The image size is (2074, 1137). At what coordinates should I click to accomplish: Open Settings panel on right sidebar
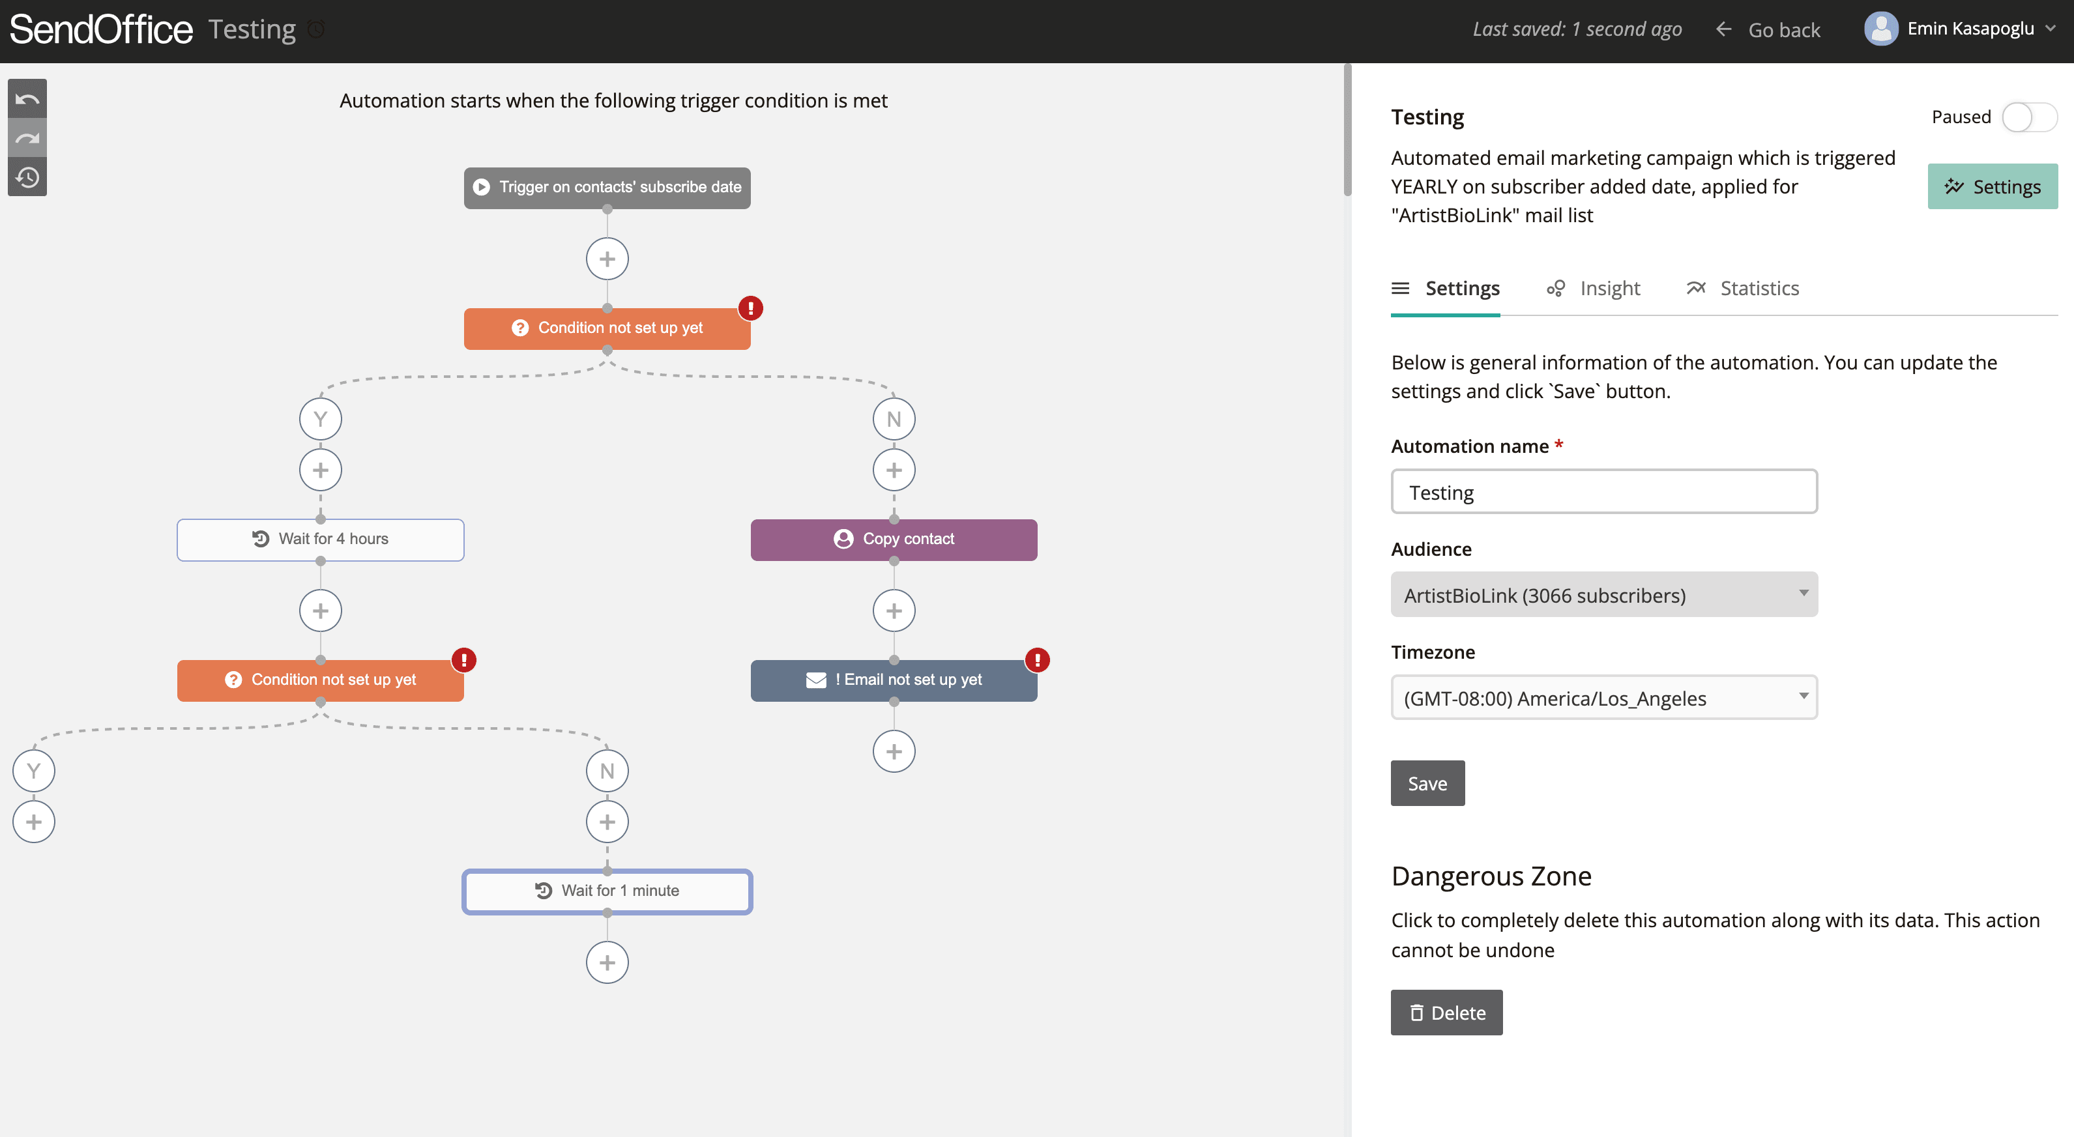pyautogui.click(x=1991, y=185)
